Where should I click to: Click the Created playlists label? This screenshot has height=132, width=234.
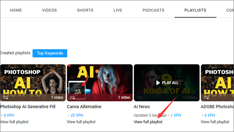click(x=15, y=53)
